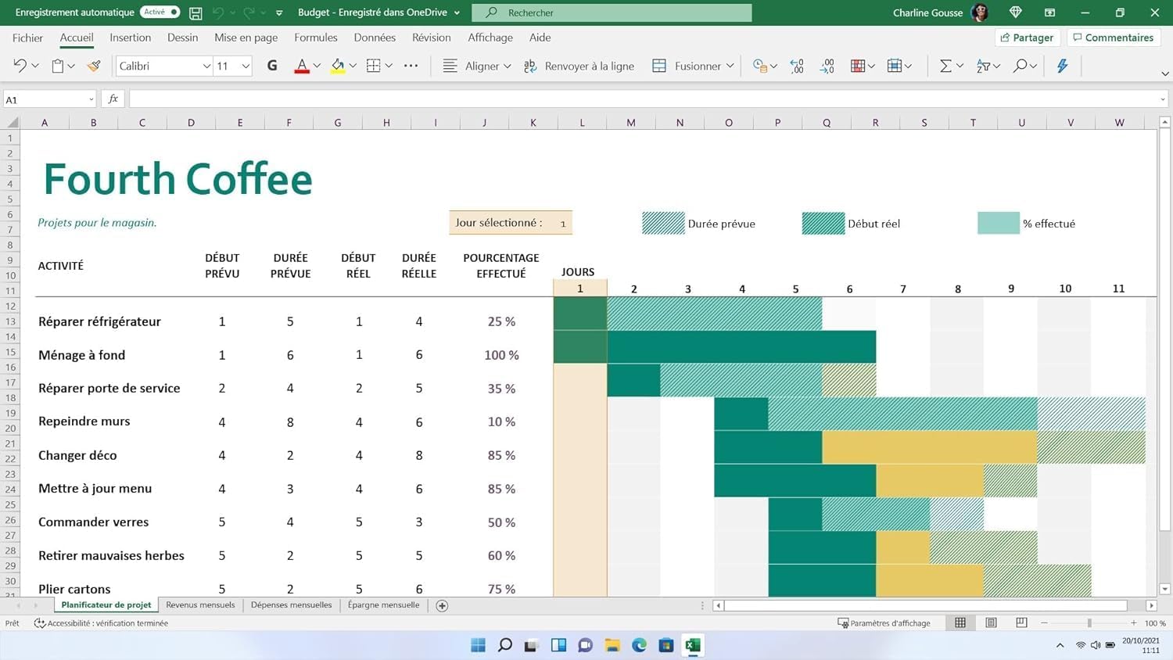Add a new sheet with plus icon

click(442, 606)
